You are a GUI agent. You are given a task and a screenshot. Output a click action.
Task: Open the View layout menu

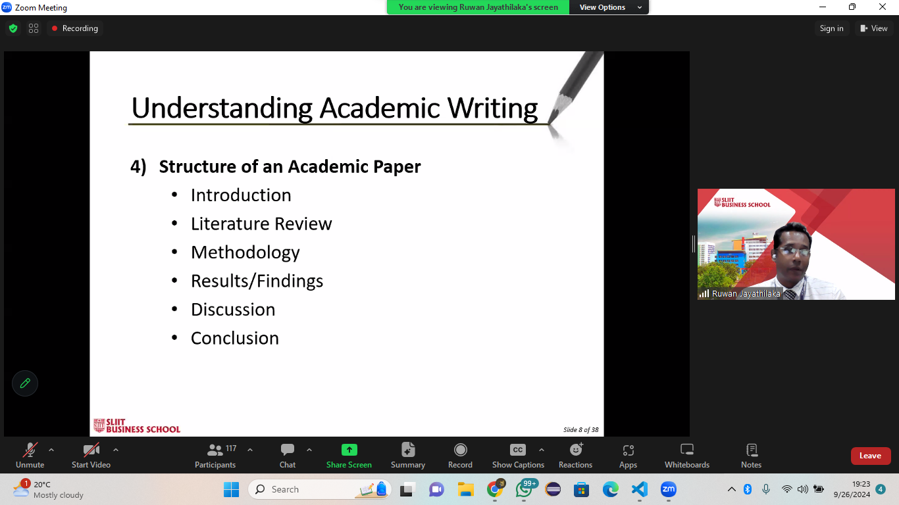[x=873, y=28]
